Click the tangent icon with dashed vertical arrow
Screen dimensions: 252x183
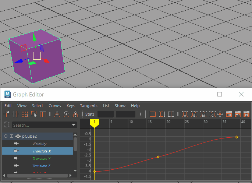coord(75,114)
